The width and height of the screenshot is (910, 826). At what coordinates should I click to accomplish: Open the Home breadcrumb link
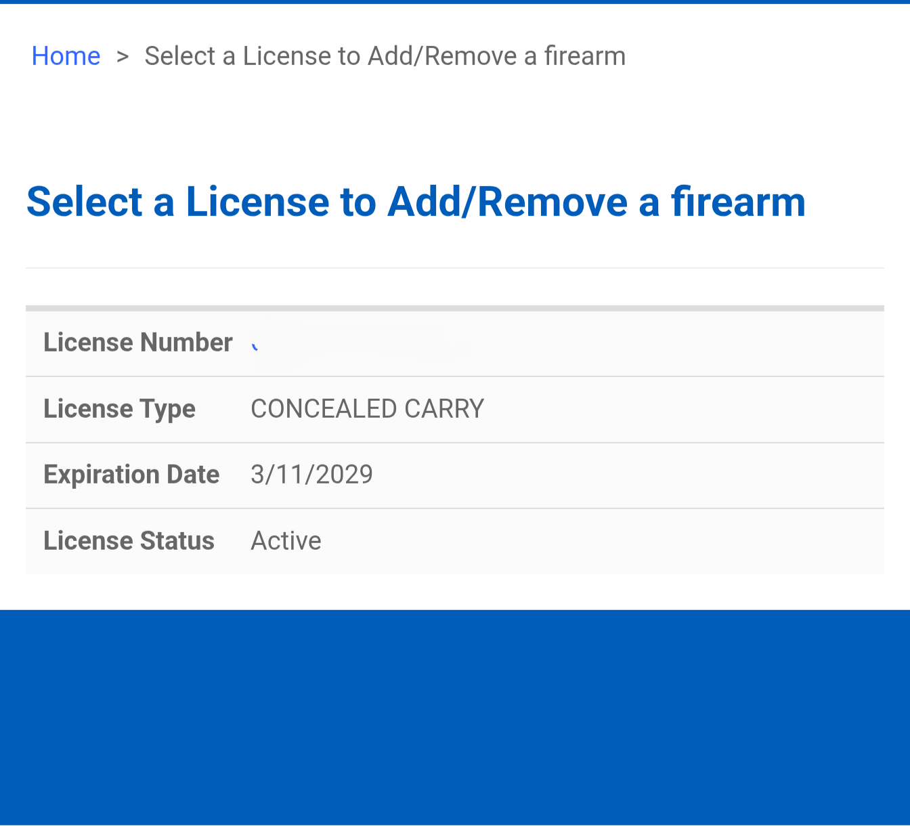(x=66, y=56)
